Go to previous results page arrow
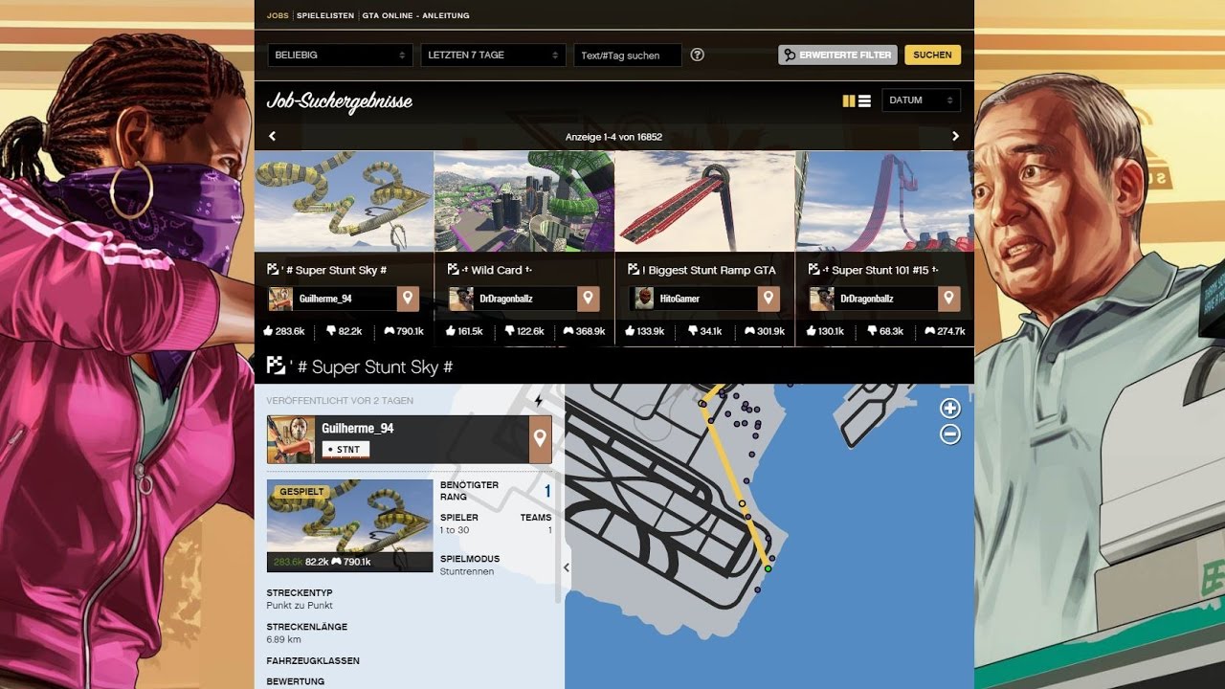1225x689 pixels. (273, 137)
